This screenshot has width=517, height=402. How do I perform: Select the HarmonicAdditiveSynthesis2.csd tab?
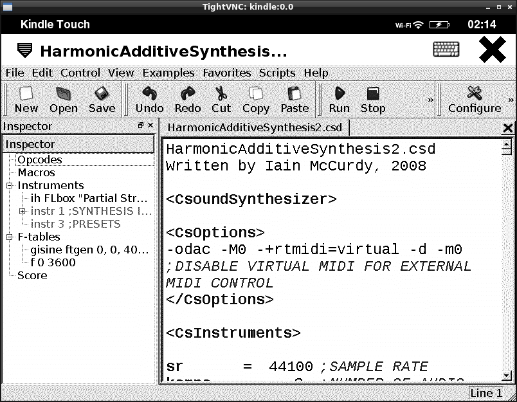tap(255, 127)
